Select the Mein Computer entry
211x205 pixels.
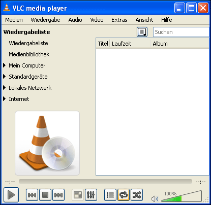coord(27,65)
